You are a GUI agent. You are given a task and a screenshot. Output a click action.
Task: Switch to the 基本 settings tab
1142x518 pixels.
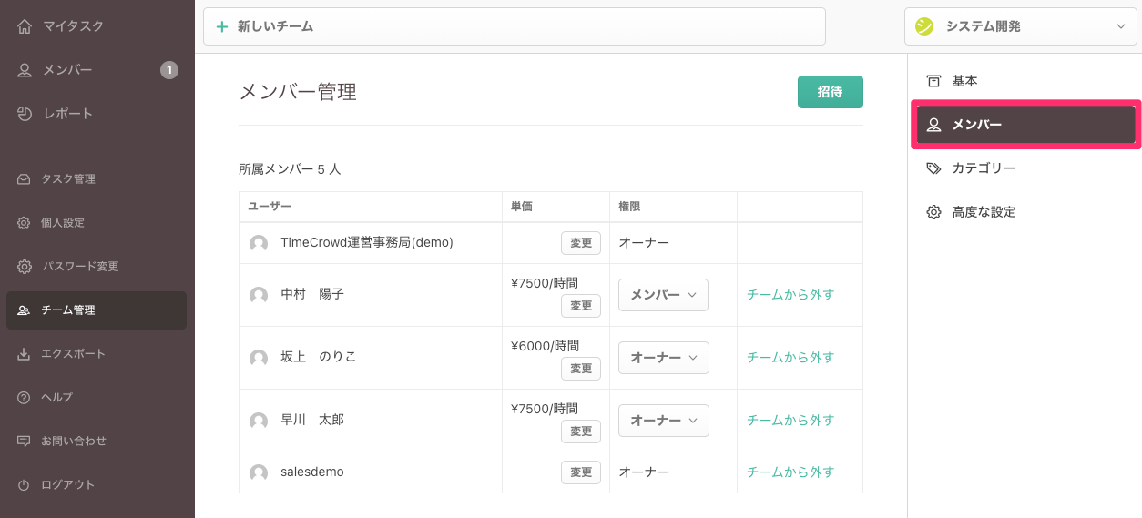point(964,81)
